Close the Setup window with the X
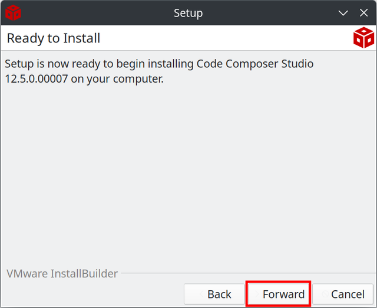This screenshot has height=308, width=377. coord(363,13)
